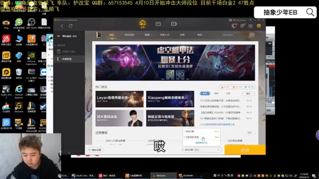Image resolution: width=319 pixels, height=179 pixels.
Task: Open the Recycle Bin on desktop
Action: coord(19,74)
